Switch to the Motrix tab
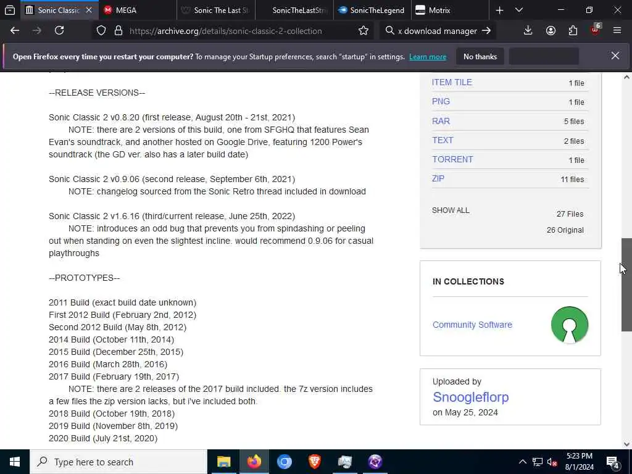 (450, 10)
